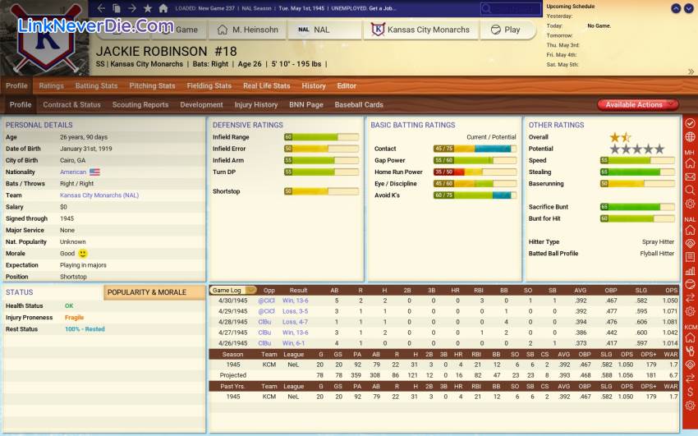
Task: Click the trade arrows icon in KCM section
Action: click(690, 379)
